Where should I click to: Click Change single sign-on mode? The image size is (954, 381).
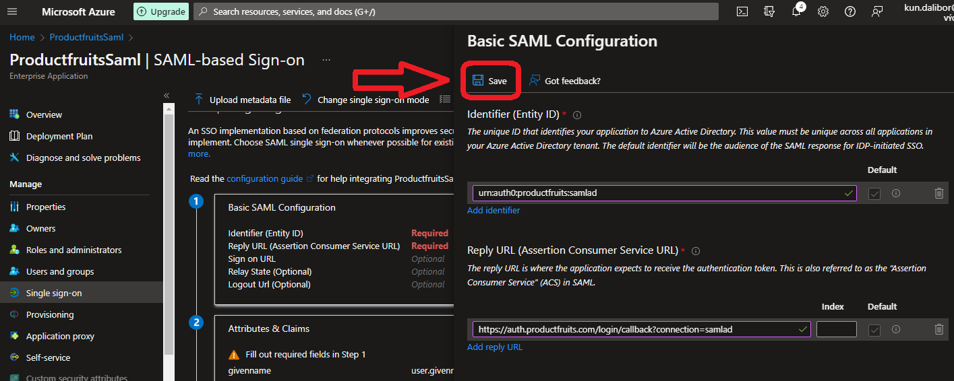coord(365,100)
